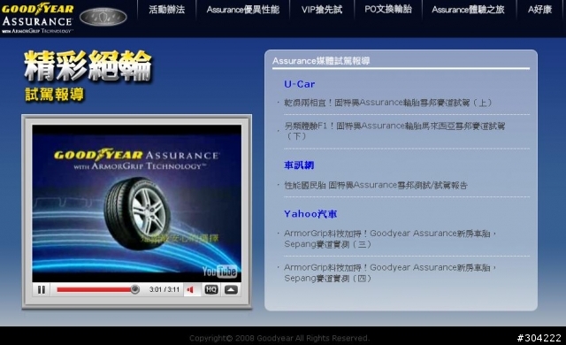Viewport: 566px width, 345px height.
Task: Open the VIP搶先試 menu item
Action: point(322,10)
